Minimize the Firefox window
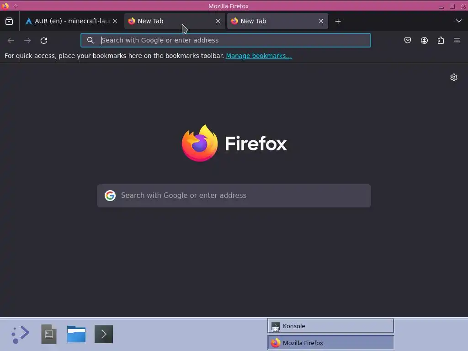468x351 pixels. [x=441, y=6]
